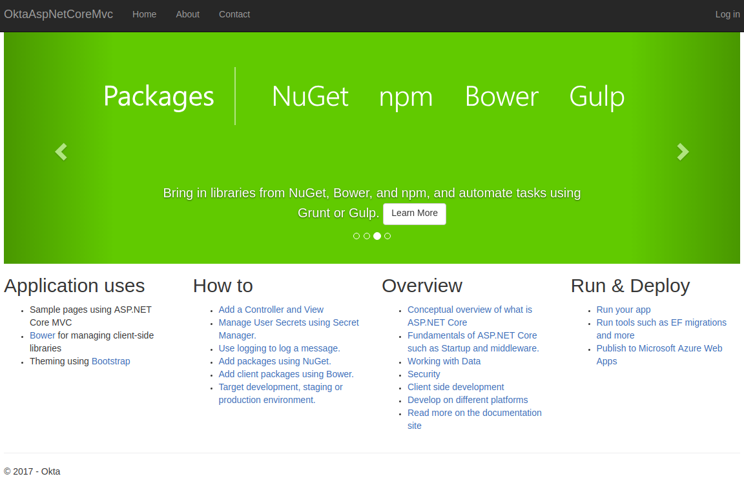The image size is (744, 483).
Task: Open the Bootstrap theming link
Action: [x=110, y=361]
